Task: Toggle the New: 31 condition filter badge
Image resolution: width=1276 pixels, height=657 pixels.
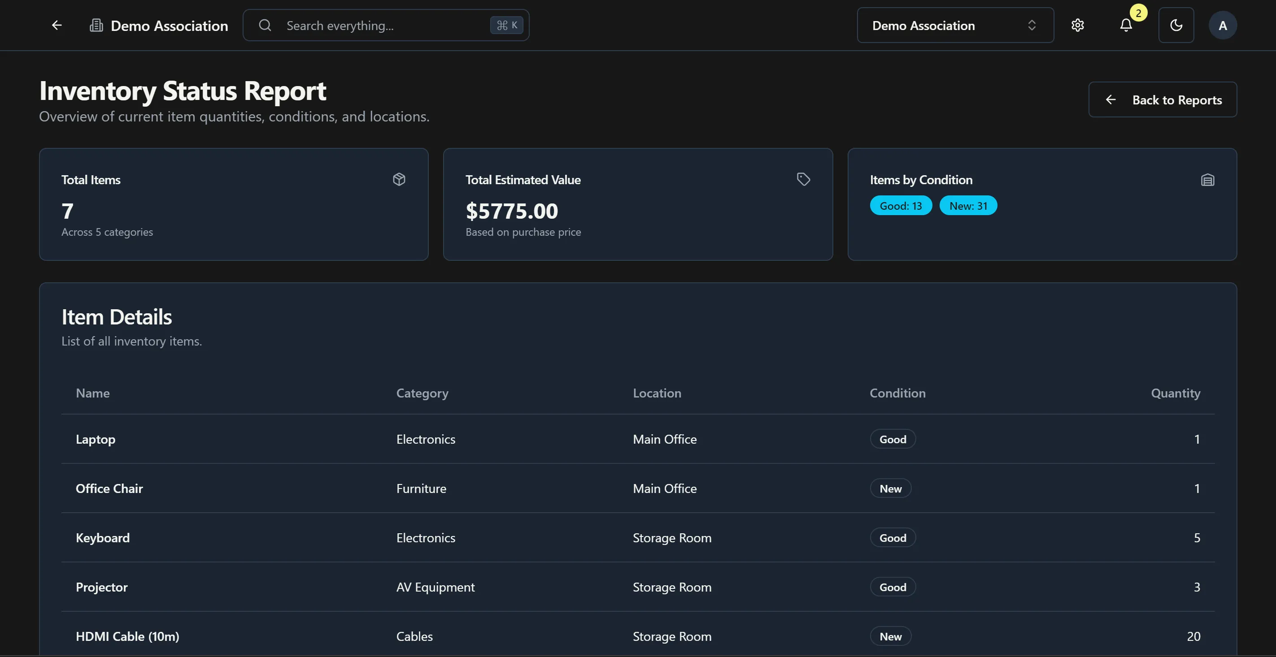Action: 968,205
